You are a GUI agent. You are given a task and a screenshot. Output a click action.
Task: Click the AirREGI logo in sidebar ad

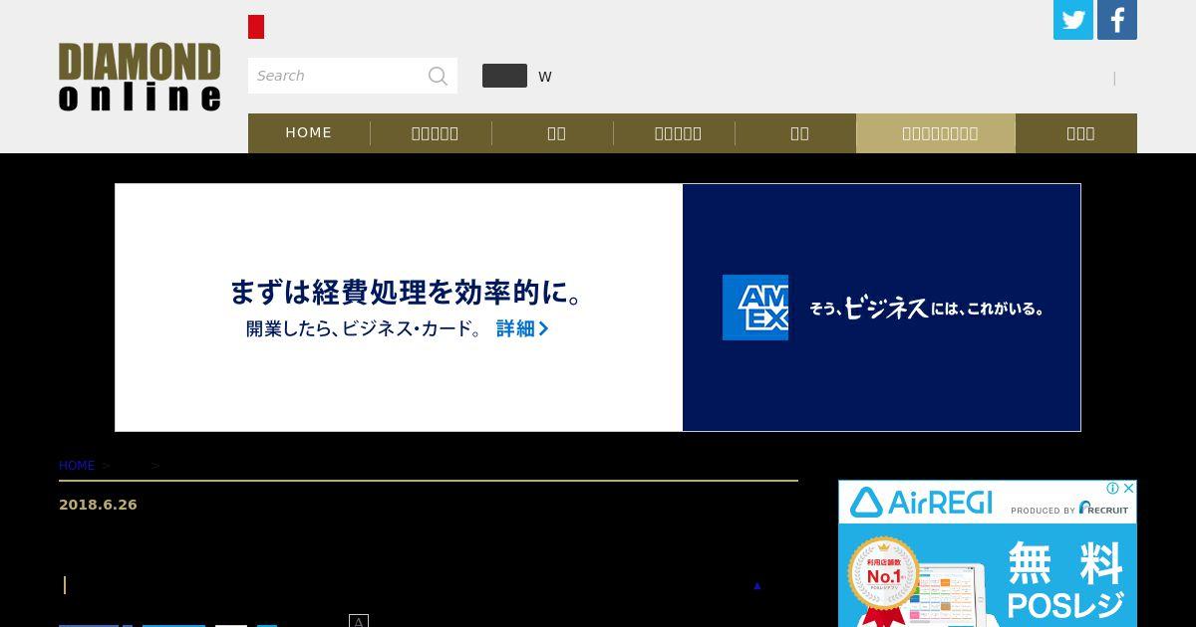tap(922, 502)
